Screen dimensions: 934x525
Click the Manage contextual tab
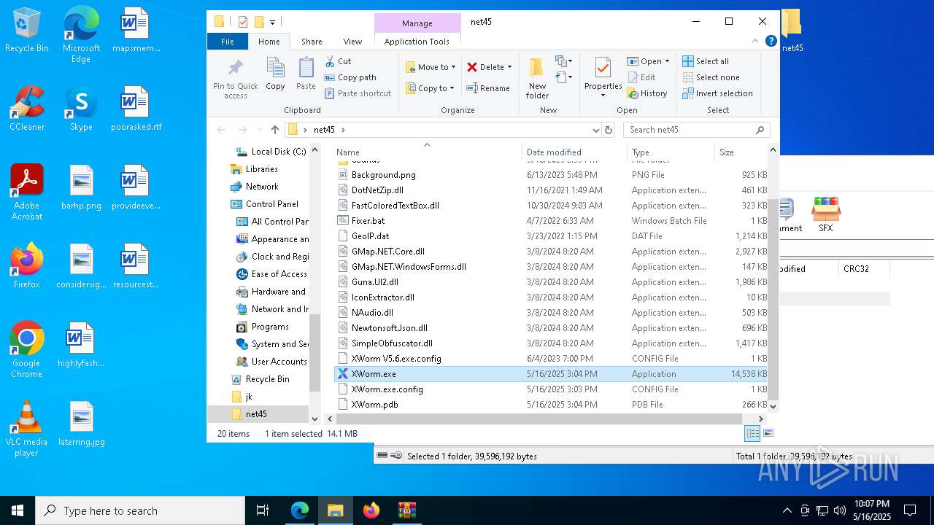pyautogui.click(x=417, y=23)
